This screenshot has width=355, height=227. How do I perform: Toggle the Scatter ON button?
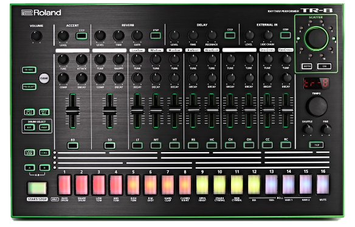click(x=324, y=66)
